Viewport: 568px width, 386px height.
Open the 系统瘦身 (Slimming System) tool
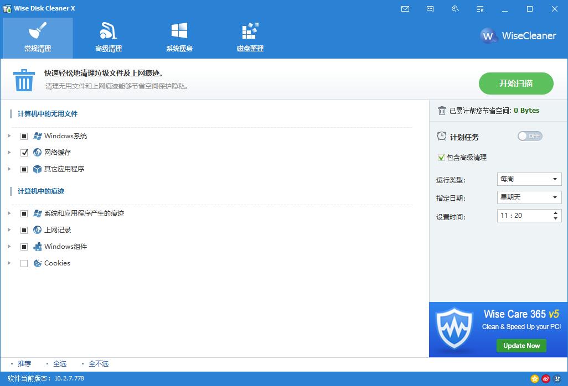coord(179,38)
